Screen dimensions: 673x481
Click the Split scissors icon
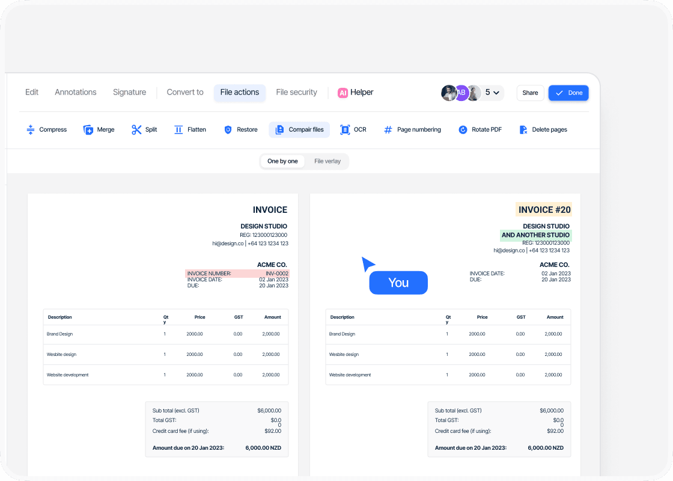(136, 130)
